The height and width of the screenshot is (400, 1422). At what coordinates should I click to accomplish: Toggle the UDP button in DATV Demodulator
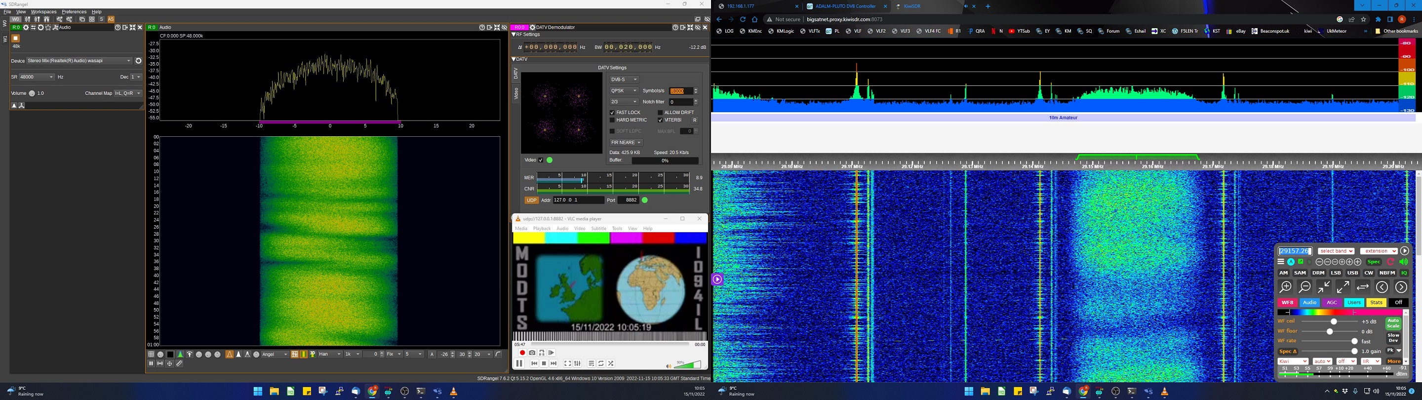click(532, 200)
